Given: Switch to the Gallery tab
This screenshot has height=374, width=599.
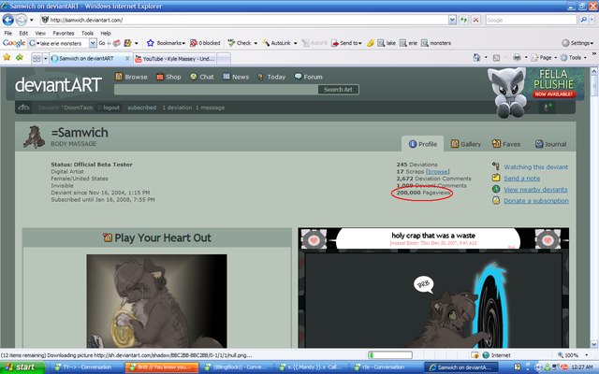Looking at the screenshot, I should point(466,144).
